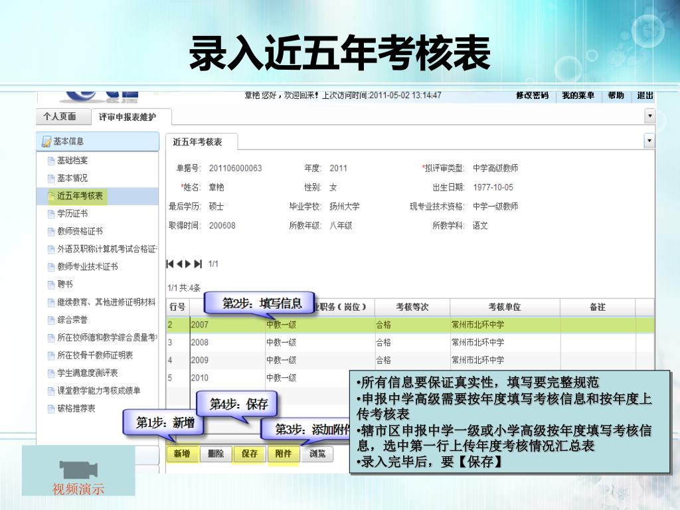This screenshot has height=510, width=680.
Task: Click the video camera demo icon
Action: pos(78,469)
